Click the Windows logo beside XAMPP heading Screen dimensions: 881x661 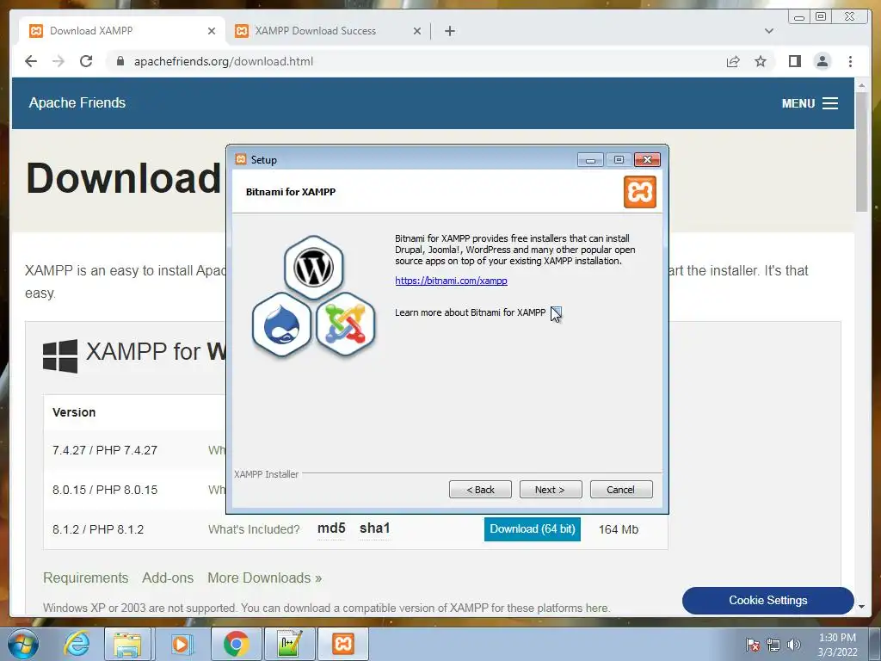point(60,355)
